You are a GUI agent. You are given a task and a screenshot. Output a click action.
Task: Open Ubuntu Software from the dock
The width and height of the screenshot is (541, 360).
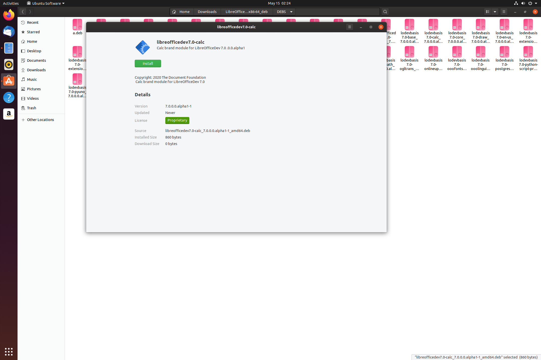click(9, 81)
